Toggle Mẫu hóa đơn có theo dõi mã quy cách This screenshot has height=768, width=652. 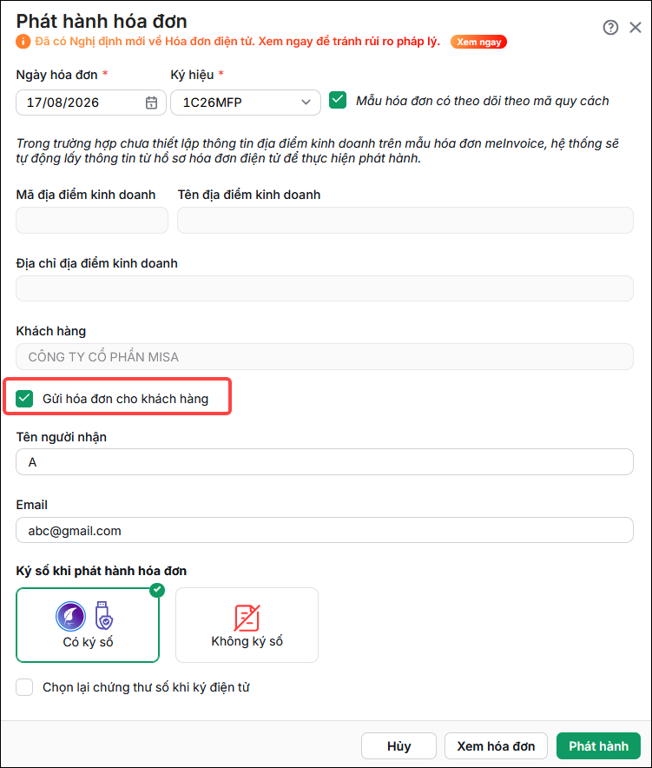pyautogui.click(x=338, y=101)
